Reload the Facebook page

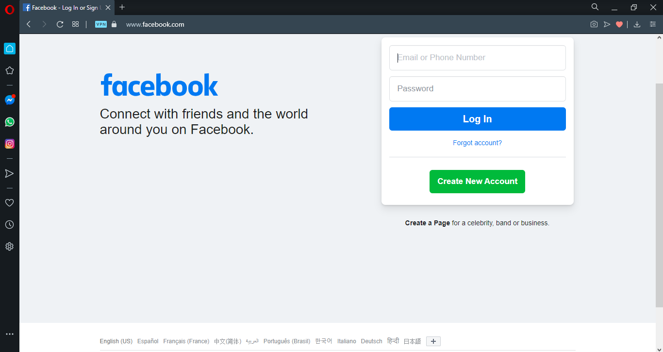(60, 24)
